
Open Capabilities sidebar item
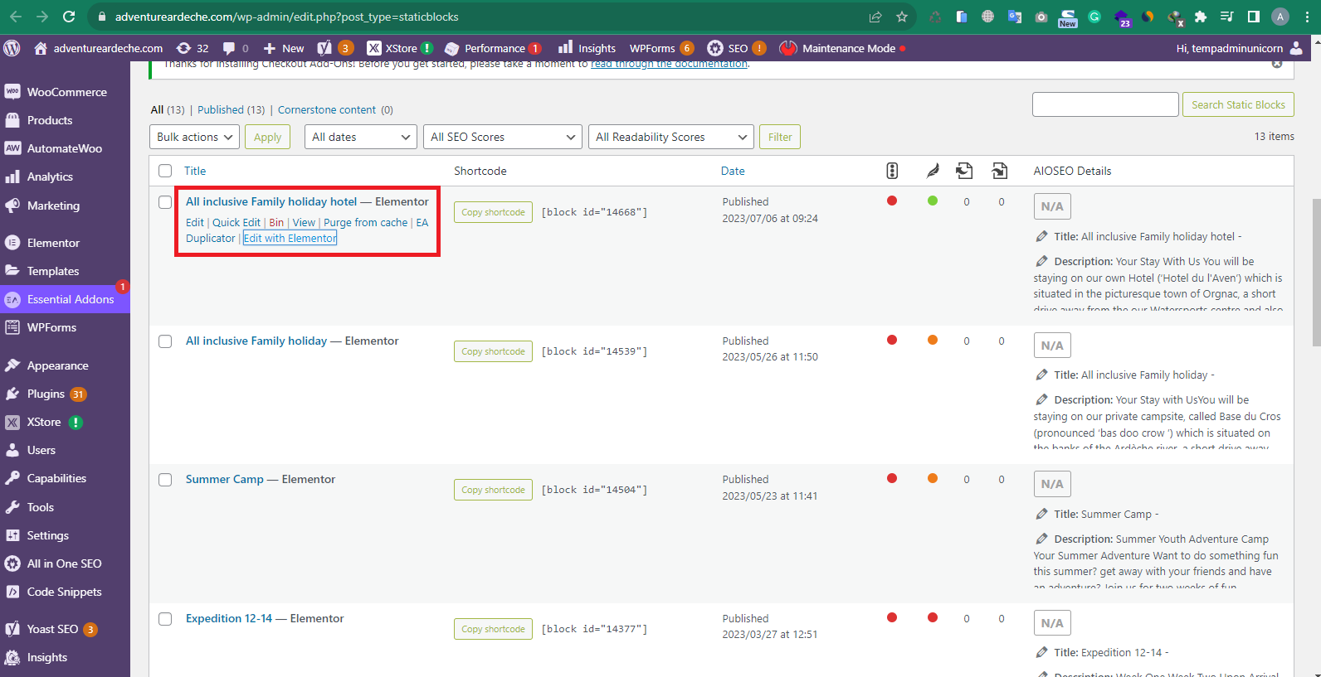65,478
